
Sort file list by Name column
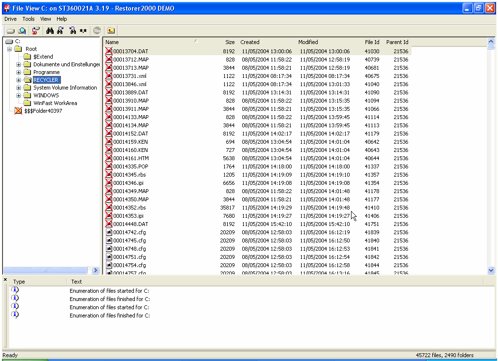(x=152, y=42)
